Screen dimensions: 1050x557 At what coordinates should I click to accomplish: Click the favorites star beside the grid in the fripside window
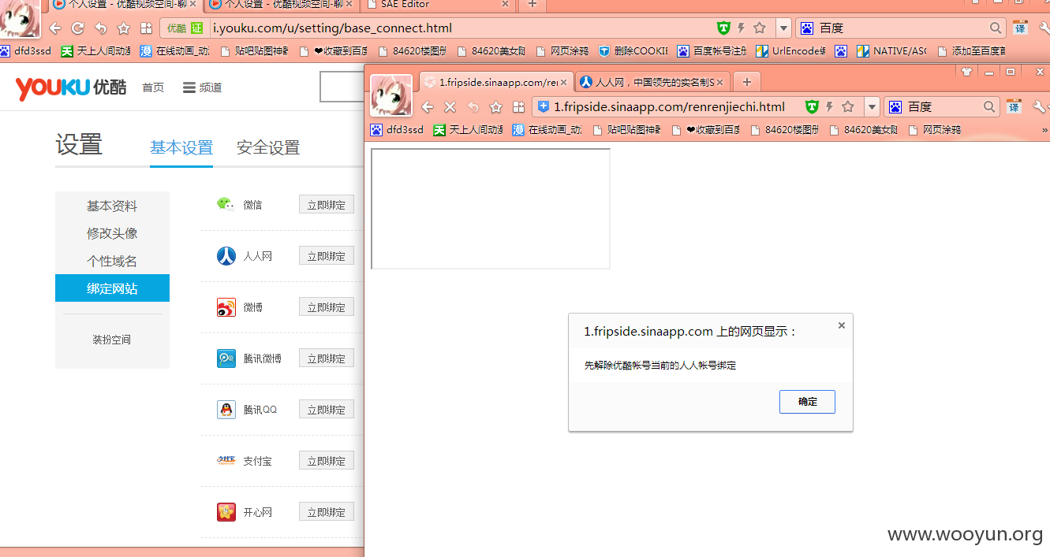[495, 107]
